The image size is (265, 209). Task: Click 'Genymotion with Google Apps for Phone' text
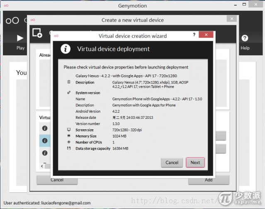coord(144,105)
